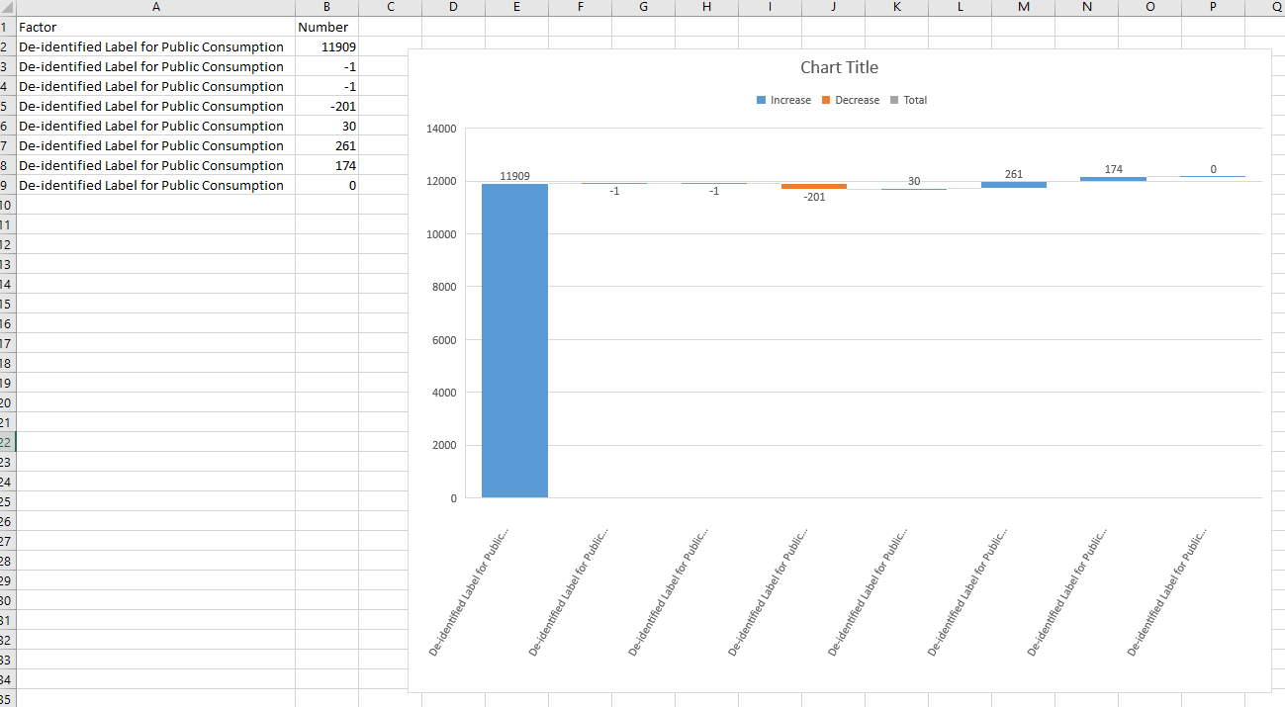Screen dimensions: 1285x707
Task: Select the column J header
Action: click(833, 8)
